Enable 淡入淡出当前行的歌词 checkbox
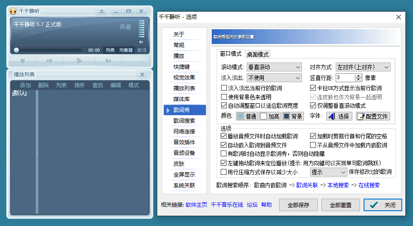Screen dimensions: 413x226 coord(224,88)
